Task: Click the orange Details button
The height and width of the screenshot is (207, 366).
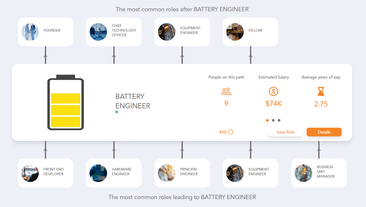Action: [324, 132]
